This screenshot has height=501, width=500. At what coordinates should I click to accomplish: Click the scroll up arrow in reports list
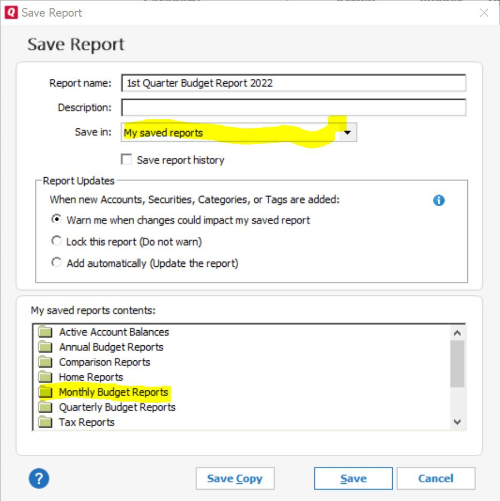(457, 333)
